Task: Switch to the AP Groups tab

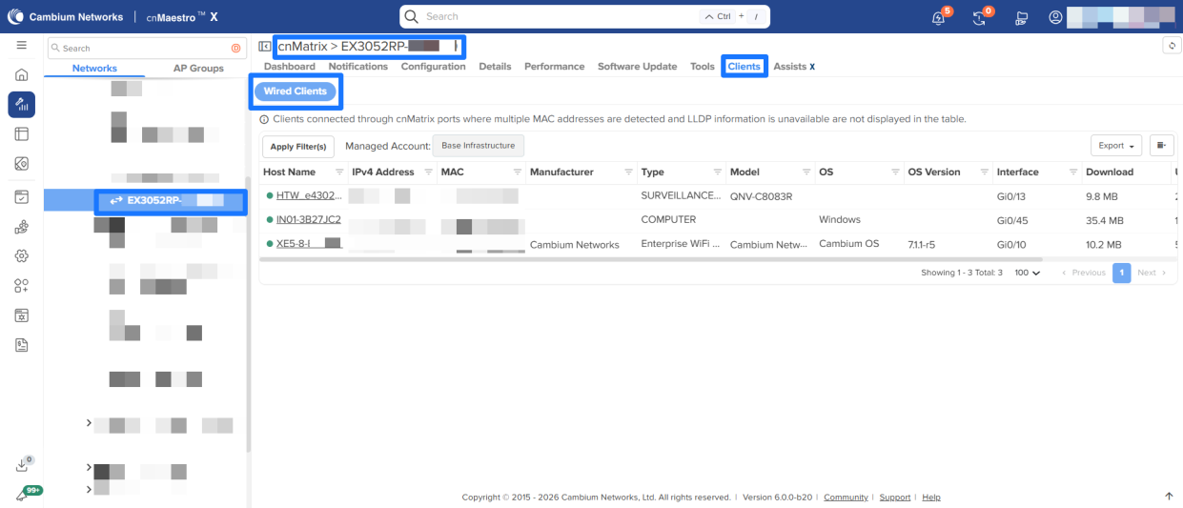Action: tap(198, 69)
